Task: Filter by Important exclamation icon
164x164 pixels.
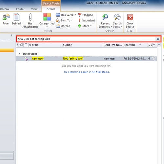Action: click(x=80, y=20)
